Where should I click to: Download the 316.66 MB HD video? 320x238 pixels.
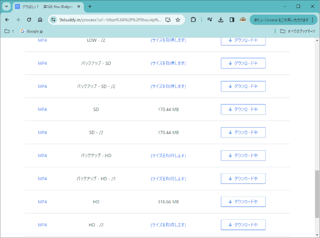tap(243, 202)
